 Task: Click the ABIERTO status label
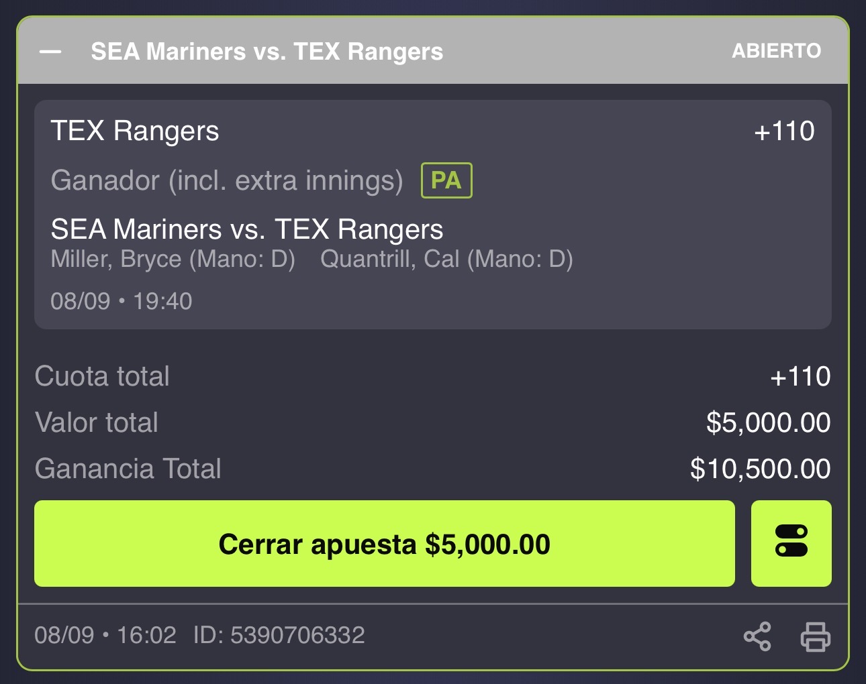777,51
